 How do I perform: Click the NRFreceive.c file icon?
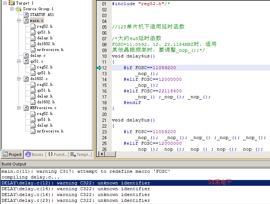point(26,108)
